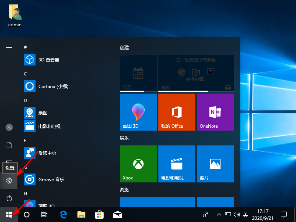Select 反馈中心 in the app list
The width and height of the screenshot is (296, 222).
(x=48, y=153)
